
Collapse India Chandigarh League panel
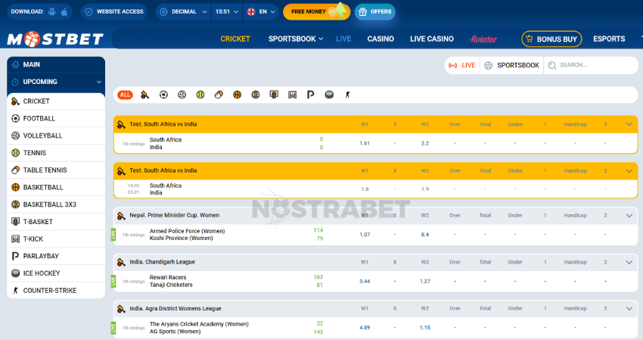point(629,263)
